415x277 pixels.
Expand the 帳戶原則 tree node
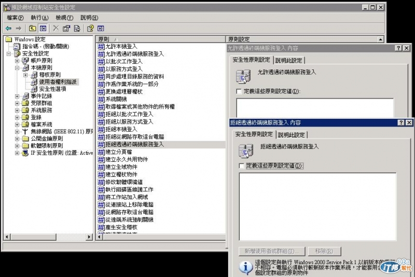[x=17, y=61]
